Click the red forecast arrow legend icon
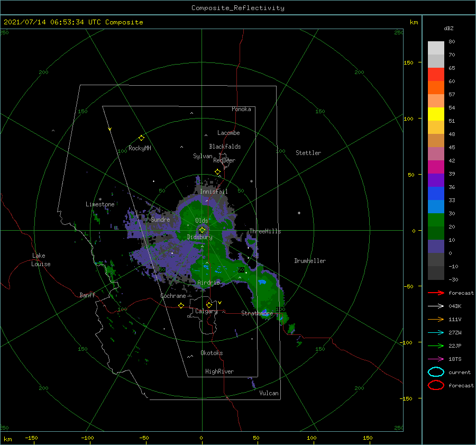This screenshot has height=445, width=476. (436, 293)
